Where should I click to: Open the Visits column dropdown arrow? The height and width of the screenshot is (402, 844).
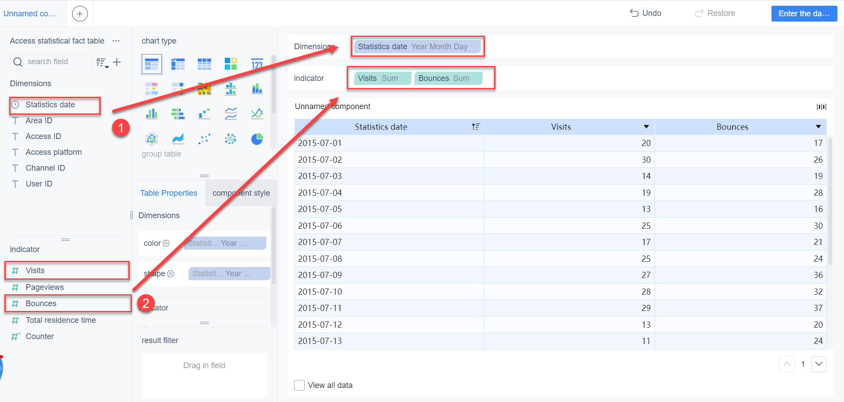[646, 127]
